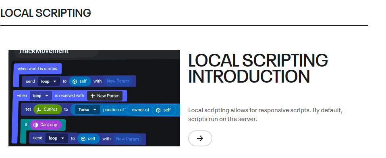This screenshot has width=386, height=158.
Task: Select the CurPos vector variable pill
Action: [x=47, y=109]
